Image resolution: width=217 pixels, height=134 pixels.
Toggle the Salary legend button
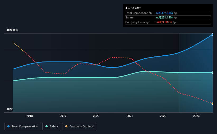pos(52,127)
